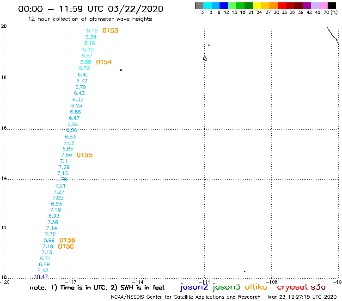Click the gray 3 ft legend swatch

coord(199,6)
